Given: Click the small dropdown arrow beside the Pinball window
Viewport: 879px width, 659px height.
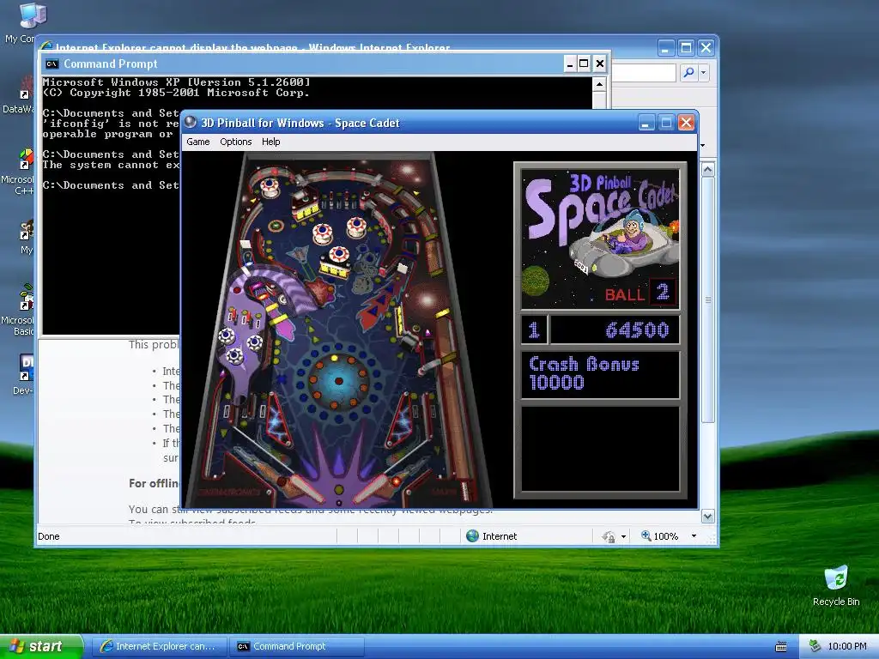Looking at the screenshot, I should pos(702,146).
